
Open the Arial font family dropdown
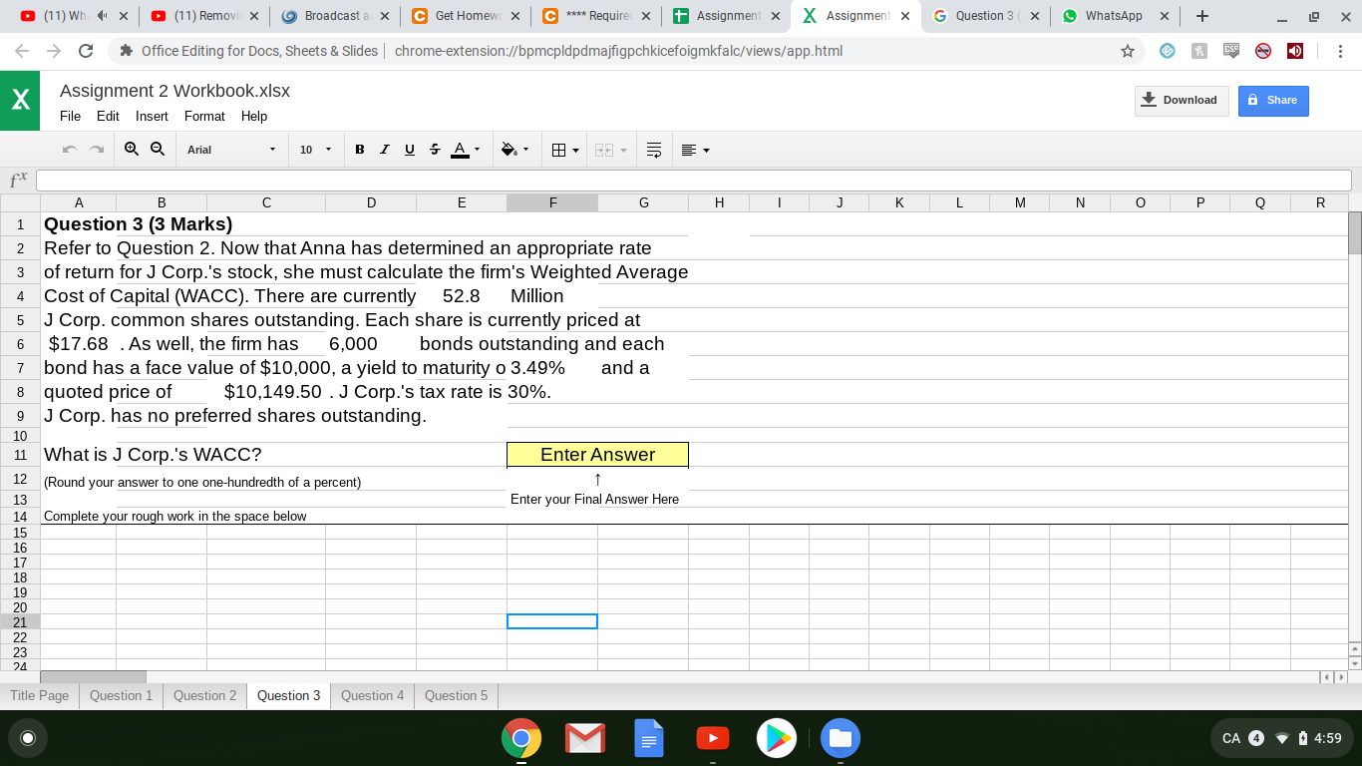[231, 150]
